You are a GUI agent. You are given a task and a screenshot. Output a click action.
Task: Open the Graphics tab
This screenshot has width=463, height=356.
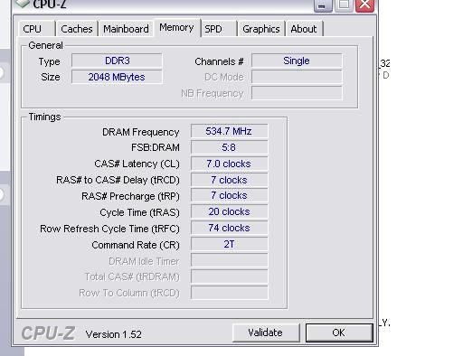tap(261, 29)
